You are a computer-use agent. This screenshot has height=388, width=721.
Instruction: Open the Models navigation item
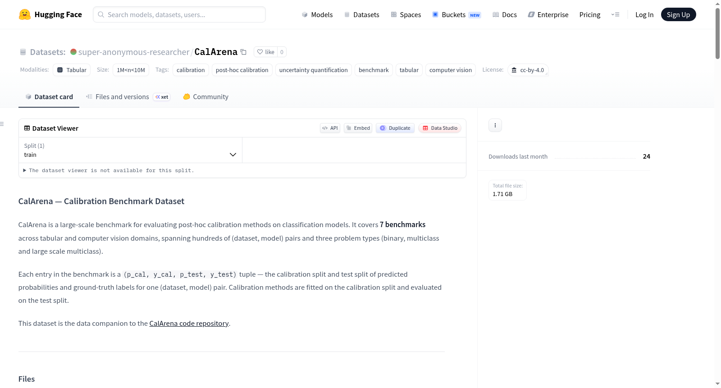317,14
